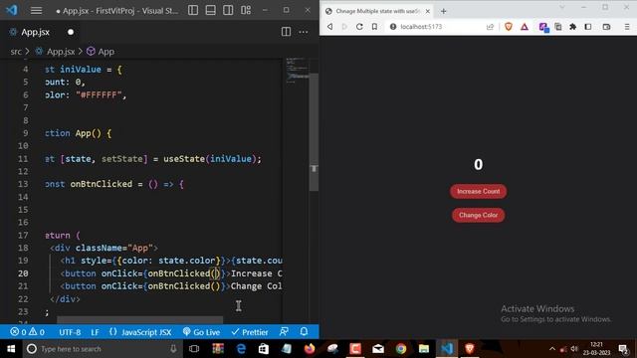637x358 pixels.
Task: Open the Brave Wallet icon
Action: 606,27
